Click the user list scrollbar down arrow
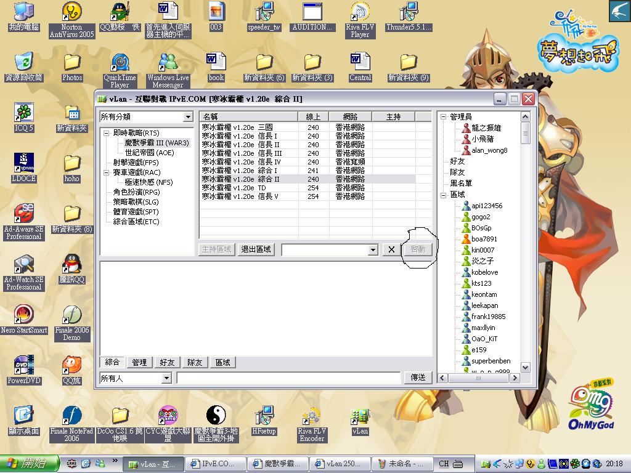 pyautogui.click(x=525, y=368)
